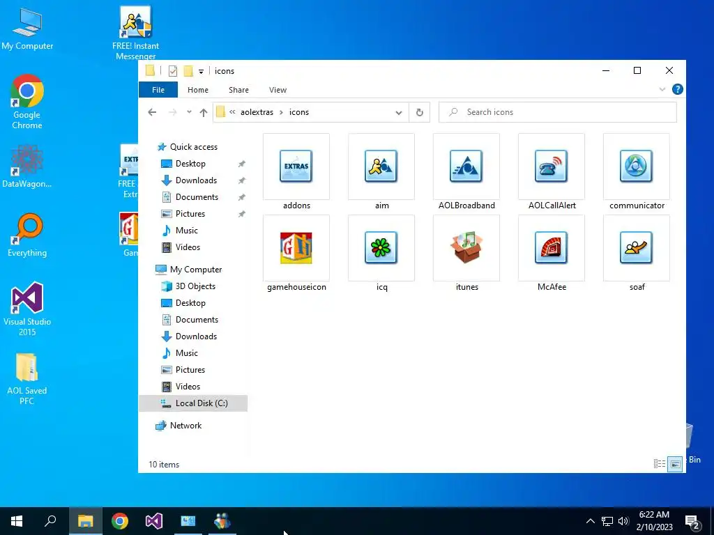The image size is (714, 535).
Task: Open DataWagon desktop shortcut
Action: tap(27, 166)
